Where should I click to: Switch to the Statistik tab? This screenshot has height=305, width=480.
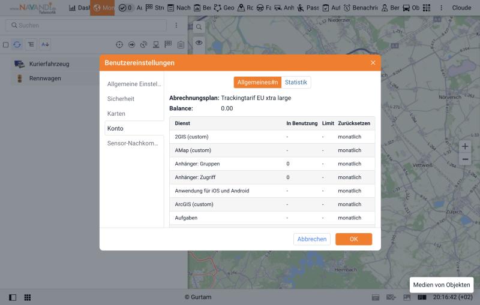point(296,82)
